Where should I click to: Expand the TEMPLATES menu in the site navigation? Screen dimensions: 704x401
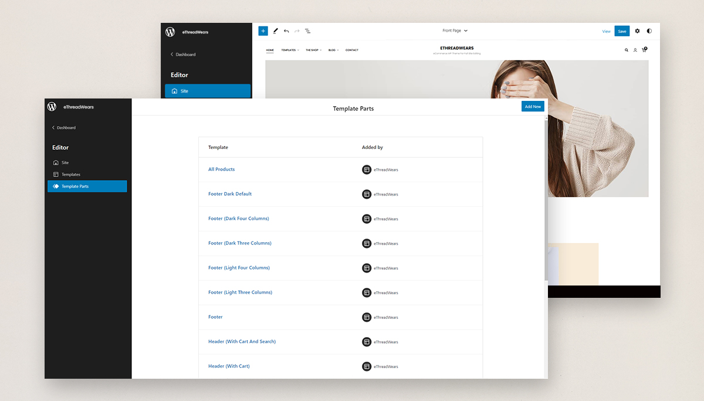290,50
